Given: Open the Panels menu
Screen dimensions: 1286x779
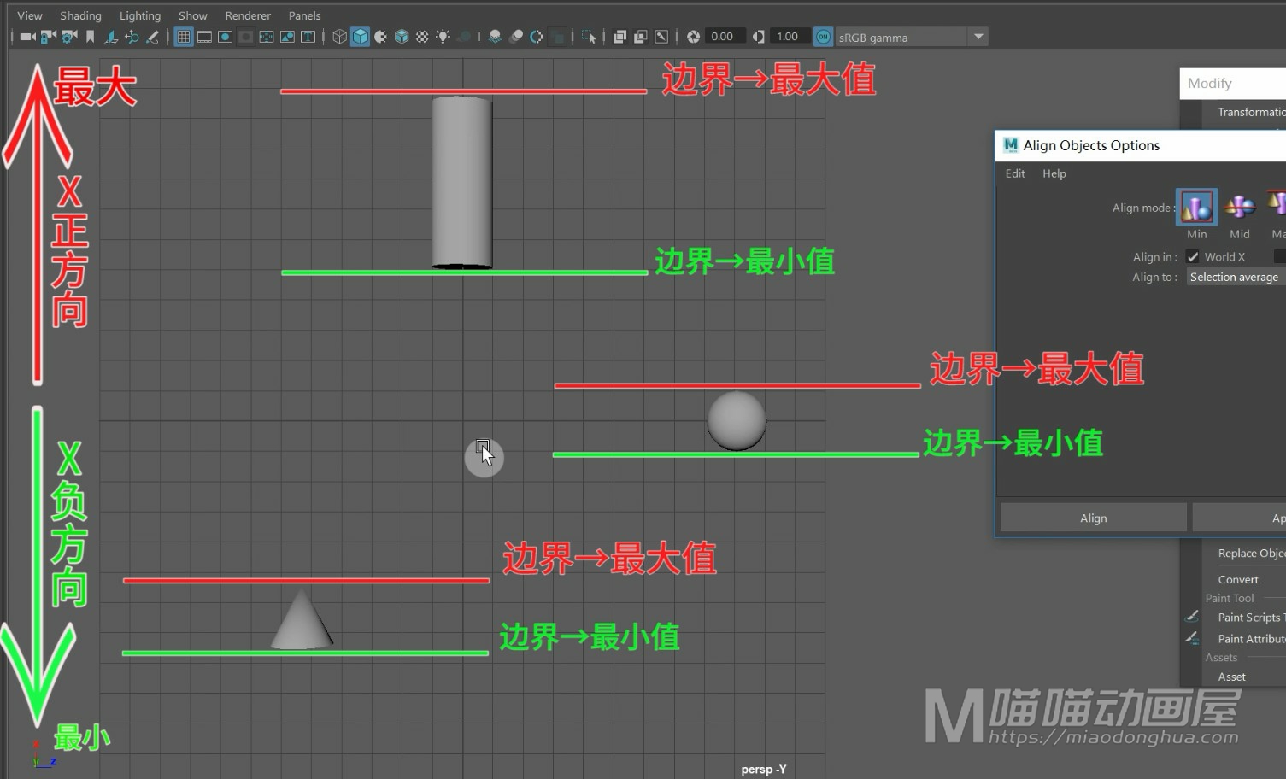Looking at the screenshot, I should coord(304,15).
